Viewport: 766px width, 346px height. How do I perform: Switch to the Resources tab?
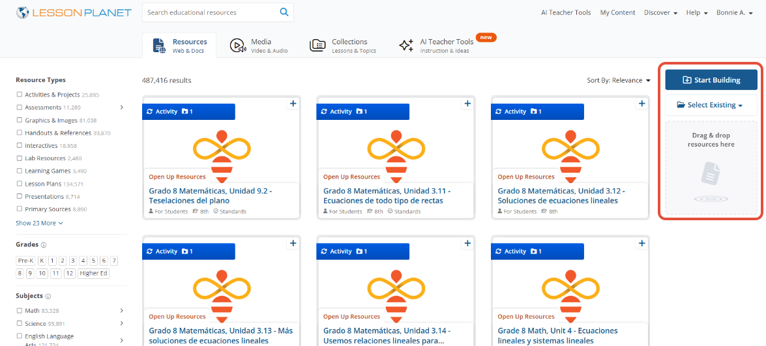[179, 46]
